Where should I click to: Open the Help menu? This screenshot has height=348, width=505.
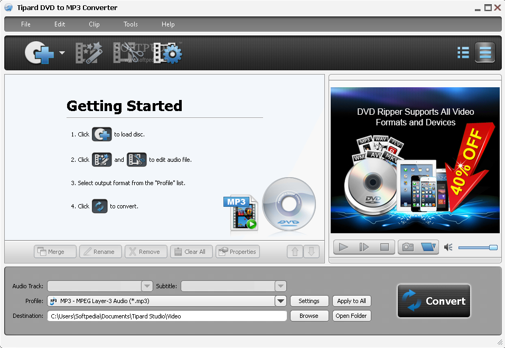pos(168,24)
